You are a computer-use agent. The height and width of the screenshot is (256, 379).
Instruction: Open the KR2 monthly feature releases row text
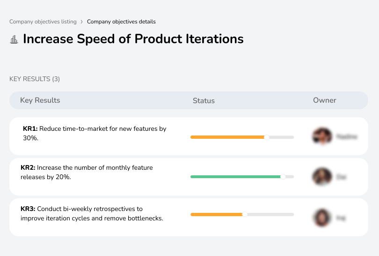tap(87, 172)
